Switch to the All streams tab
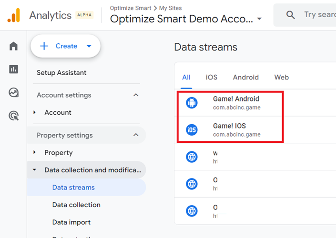Viewport: 336px width, 238px height. click(186, 77)
